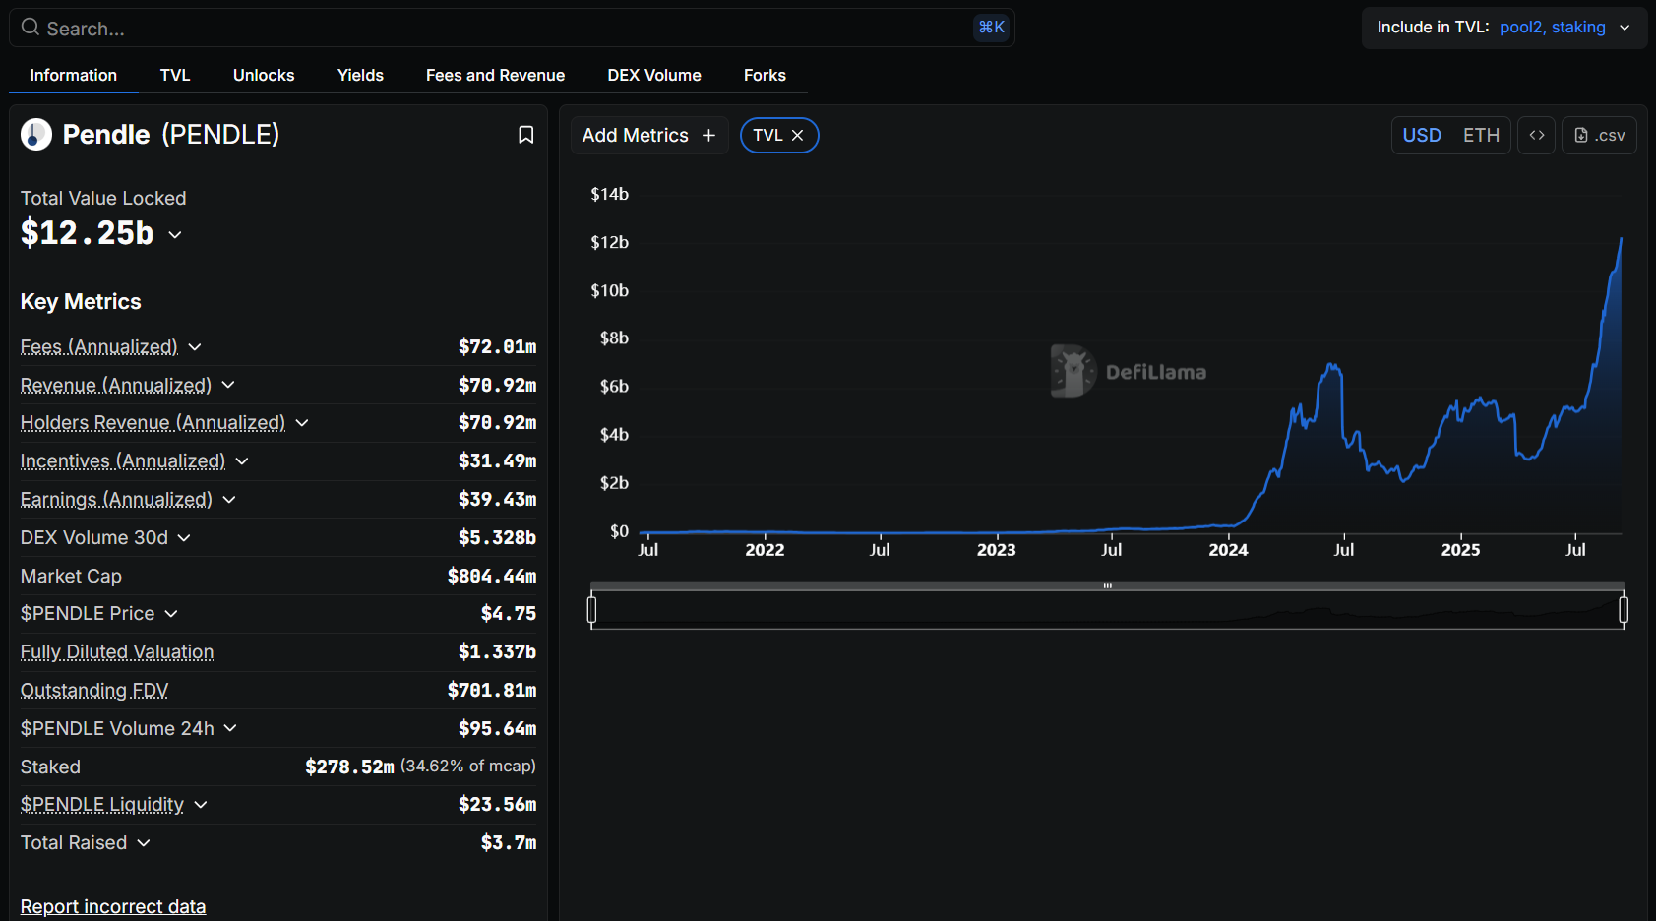
Task: Click Report incorrect data link
Action: [x=113, y=906]
